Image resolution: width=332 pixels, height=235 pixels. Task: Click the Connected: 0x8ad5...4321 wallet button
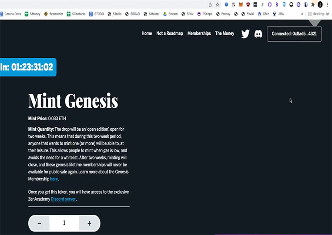[294, 34]
